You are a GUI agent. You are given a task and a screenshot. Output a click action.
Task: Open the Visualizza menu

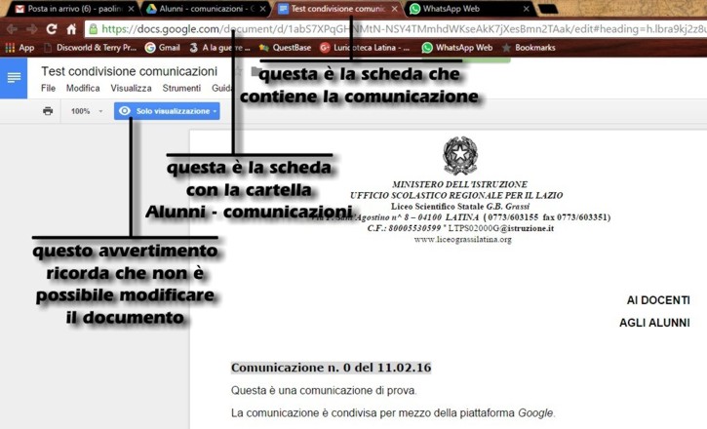tap(132, 88)
